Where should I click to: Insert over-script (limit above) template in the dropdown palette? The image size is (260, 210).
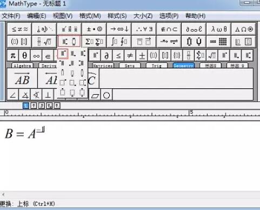coord(63,73)
